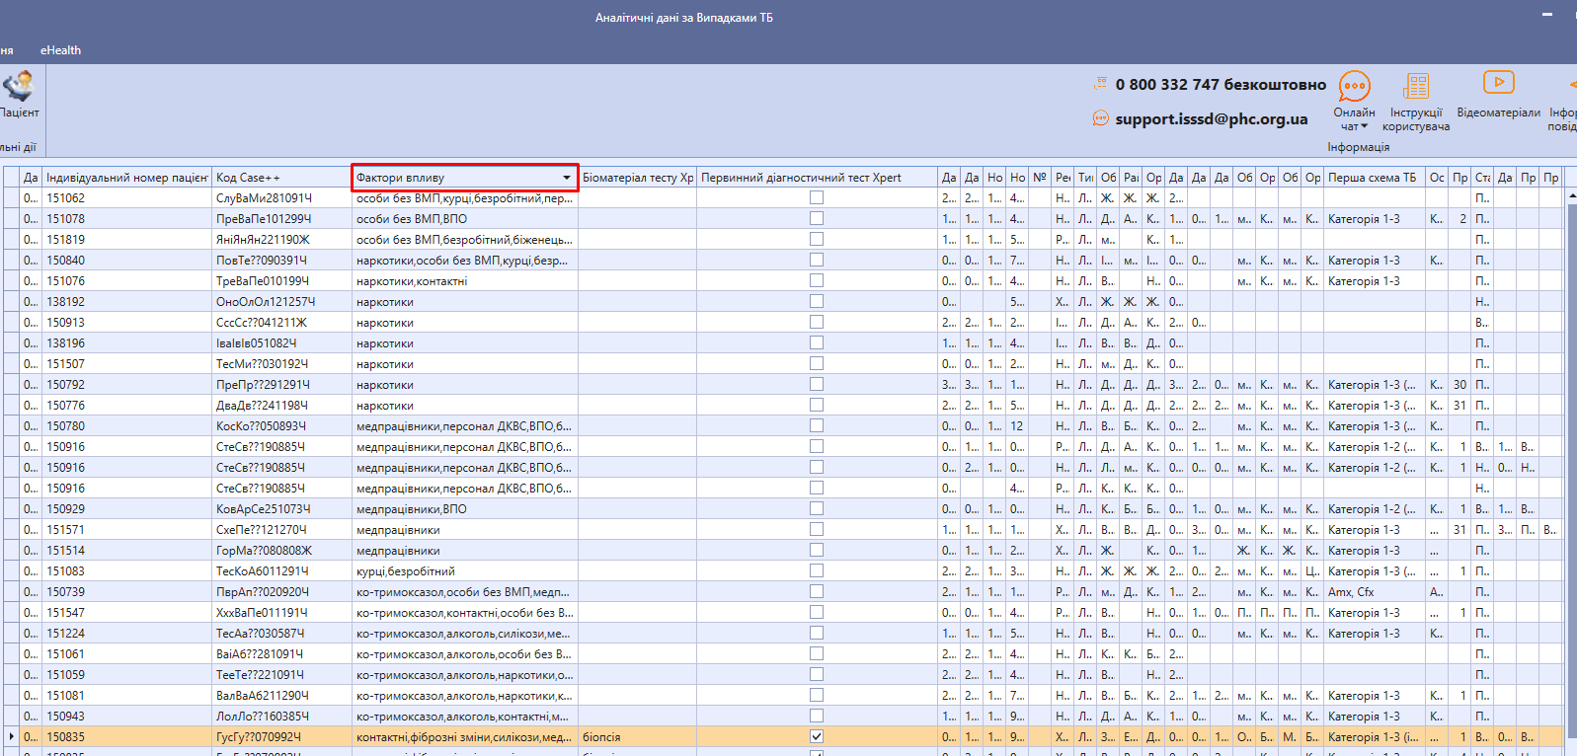The height and width of the screenshot is (756, 1577).
Task: Open the Відеоматеріали play icon
Action: 1498,83
